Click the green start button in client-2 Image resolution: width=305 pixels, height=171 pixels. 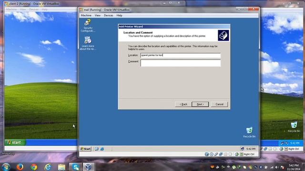pos(15,142)
